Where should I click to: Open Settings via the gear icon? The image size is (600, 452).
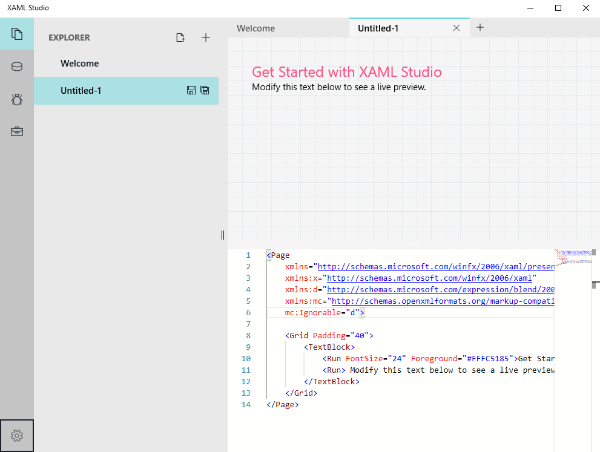(17, 435)
